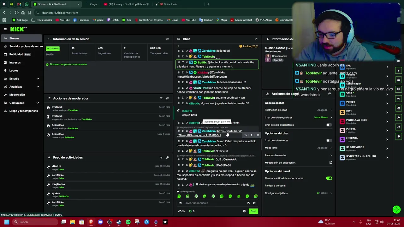
Task: Reply to the hovered ZeroMirko youtu.be message
Action: coord(245,135)
